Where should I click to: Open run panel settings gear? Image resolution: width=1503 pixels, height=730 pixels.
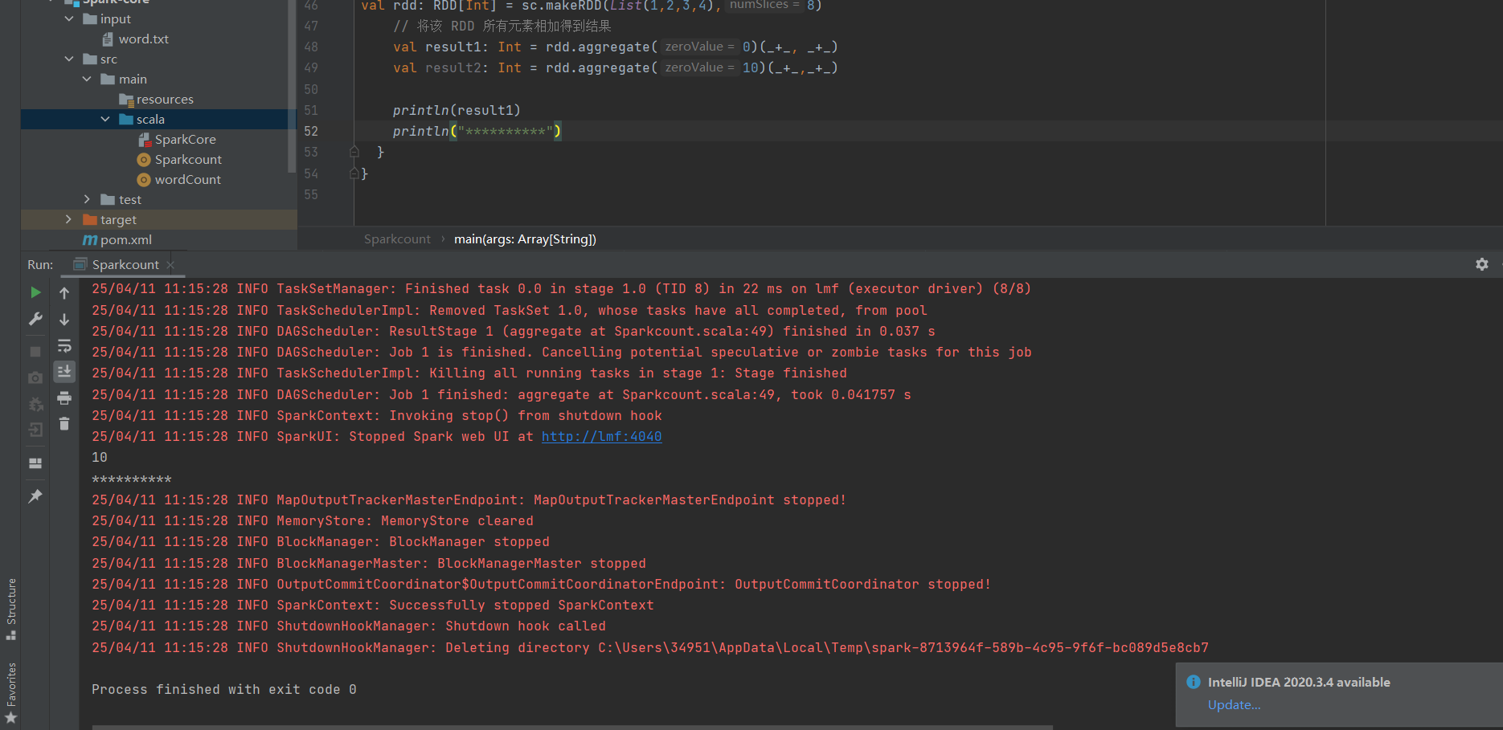[x=1482, y=264]
